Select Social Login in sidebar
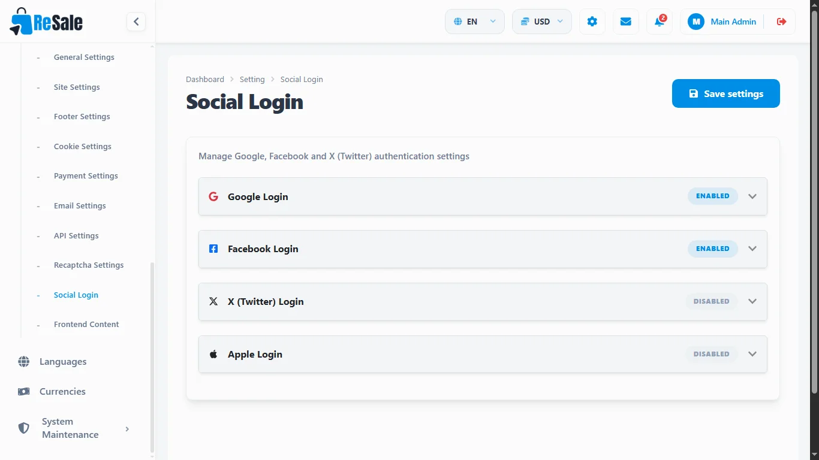The image size is (819, 460). tap(76, 295)
